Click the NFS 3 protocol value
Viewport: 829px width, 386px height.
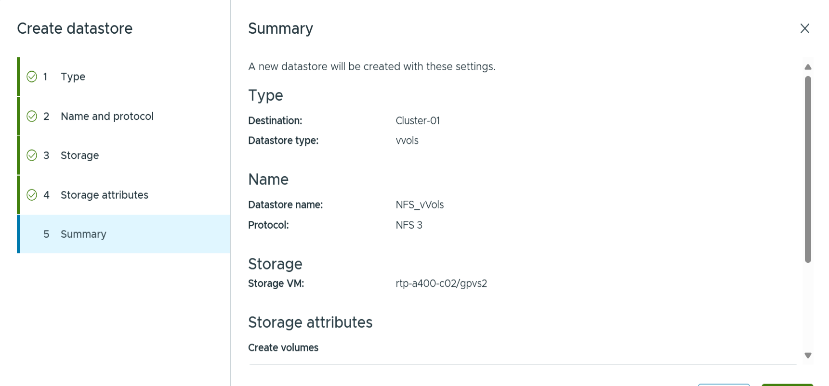click(408, 225)
